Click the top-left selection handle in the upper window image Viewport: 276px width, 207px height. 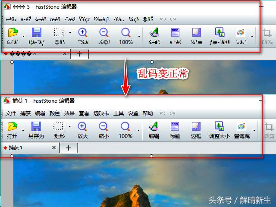point(12,62)
